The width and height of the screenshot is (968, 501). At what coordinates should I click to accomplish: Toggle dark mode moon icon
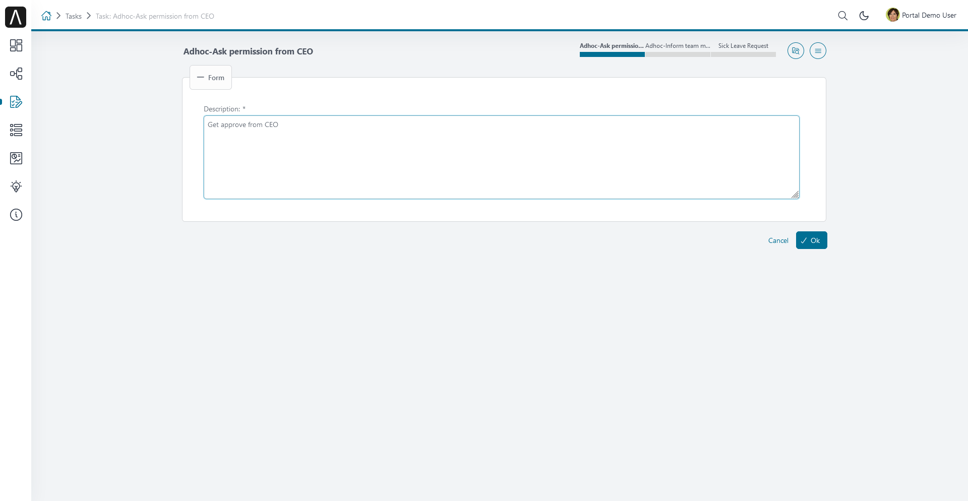coord(864,16)
